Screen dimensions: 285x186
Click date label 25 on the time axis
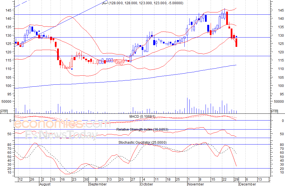(178, 180)
